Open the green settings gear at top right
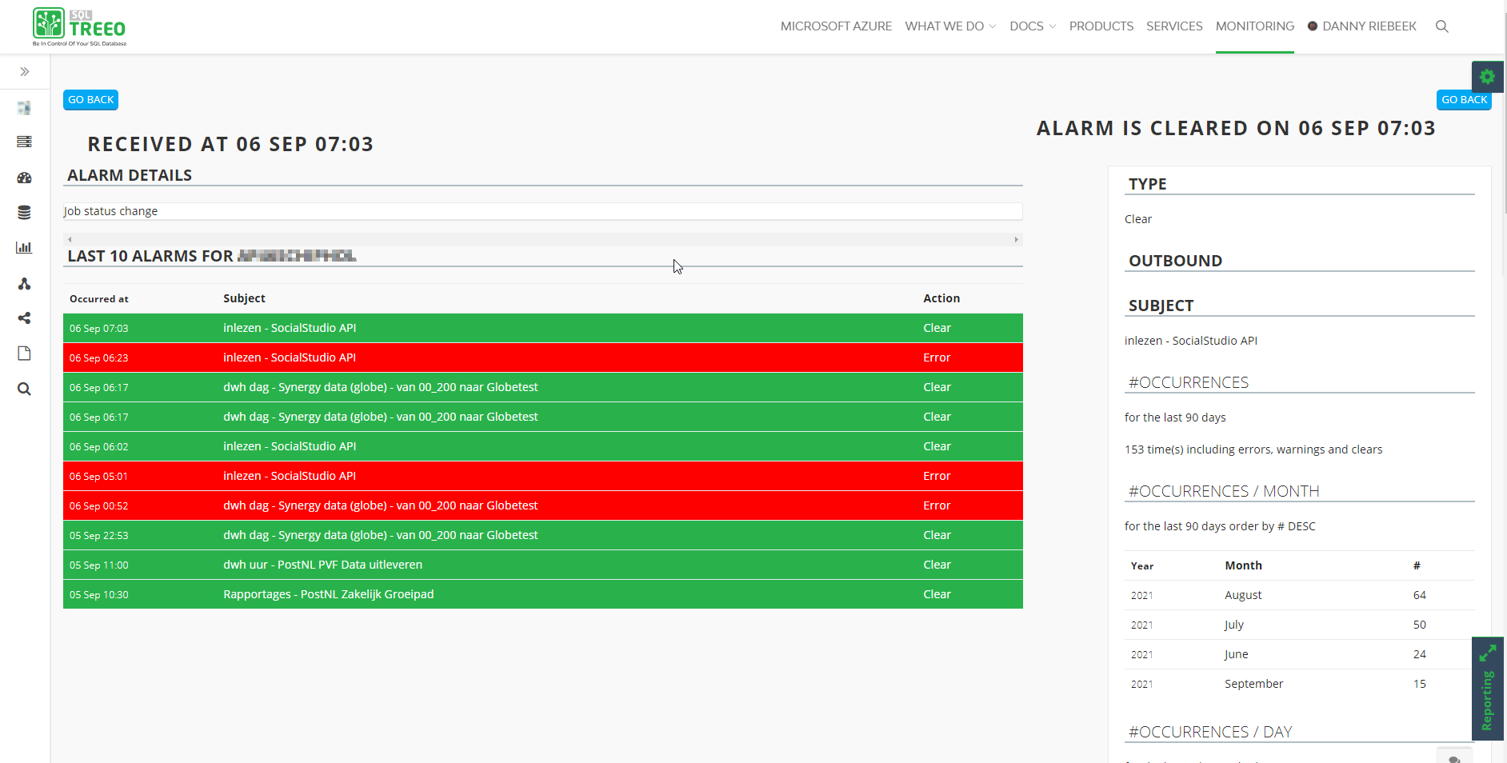This screenshot has width=1507, height=763. pos(1488,76)
